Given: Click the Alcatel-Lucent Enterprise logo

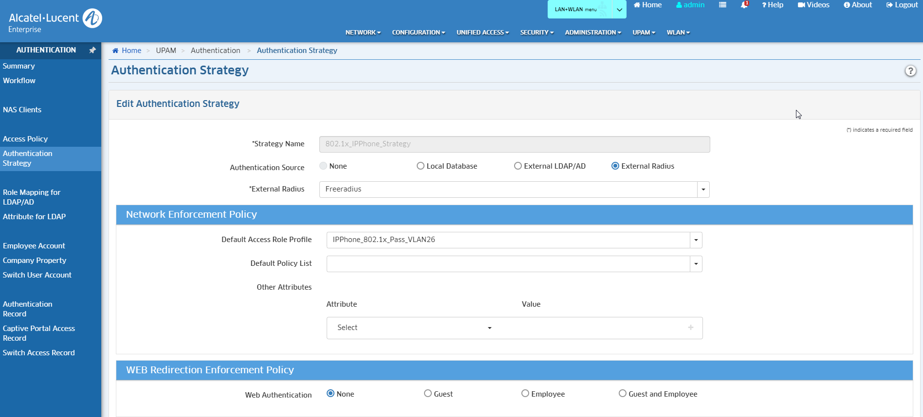Looking at the screenshot, I should click(x=55, y=21).
